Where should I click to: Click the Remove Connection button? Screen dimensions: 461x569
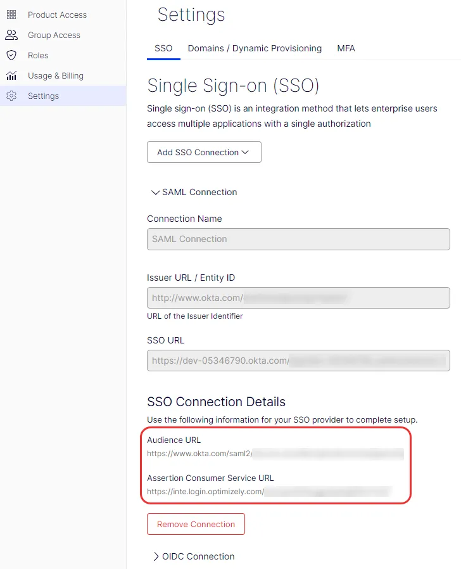196,524
